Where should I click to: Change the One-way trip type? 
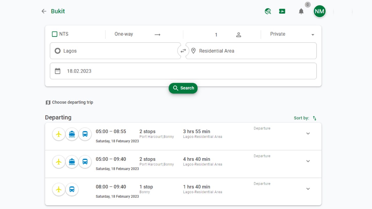pyautogui.click(x=124, y=34)
